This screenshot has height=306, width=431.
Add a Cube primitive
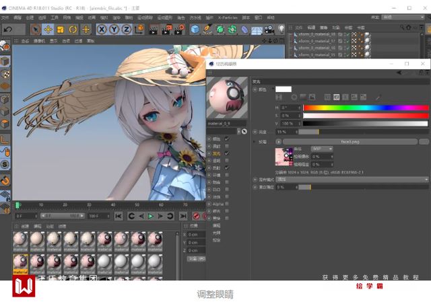195,30
